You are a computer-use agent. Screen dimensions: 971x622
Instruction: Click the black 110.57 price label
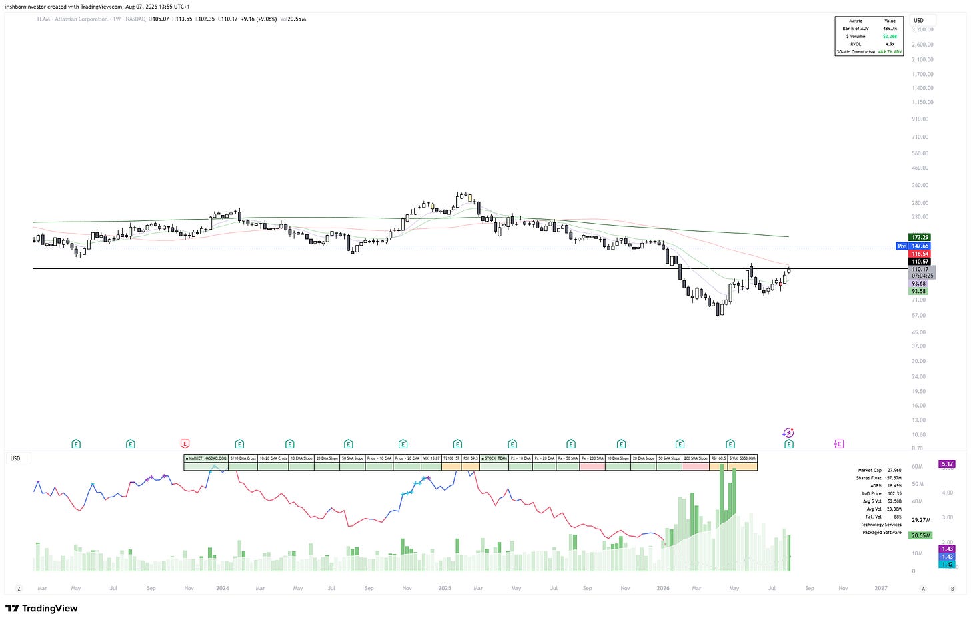920,262
